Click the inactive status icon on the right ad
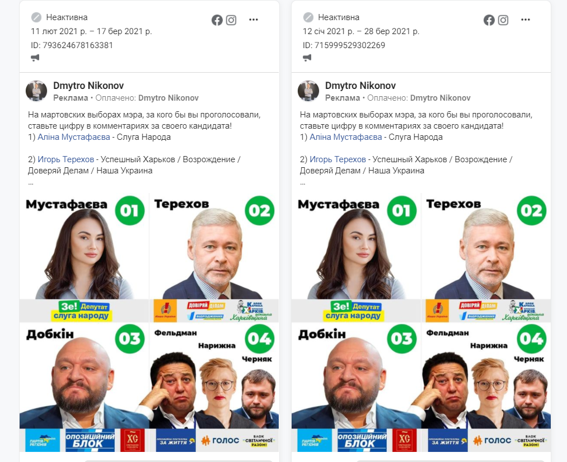 tap(308, 17)
